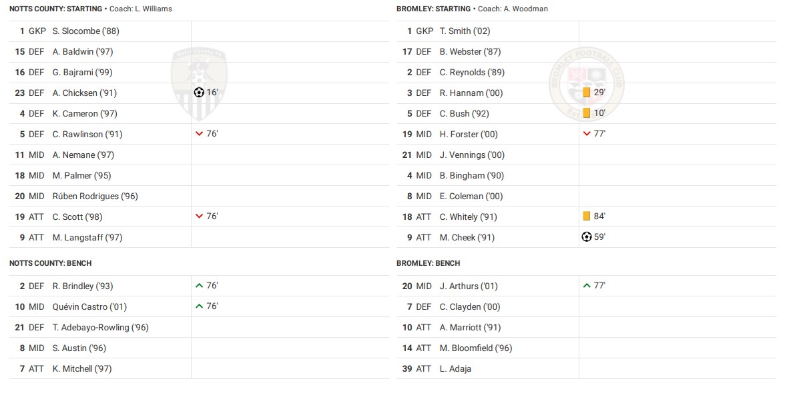
Task: Click R. Brindley's green substituted-on arrow
Action: click(199, 286)
